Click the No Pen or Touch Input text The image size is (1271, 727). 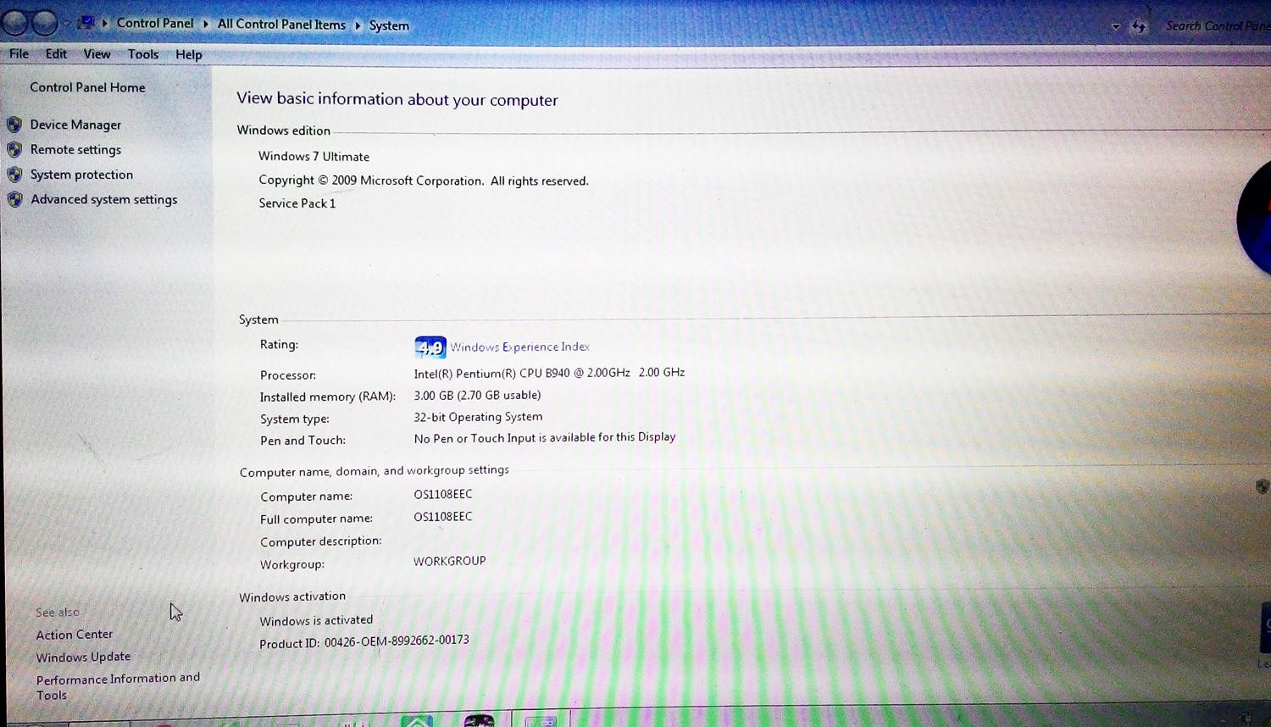(x=544, y=438)
